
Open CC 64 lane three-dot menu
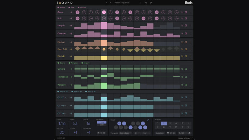[x=190, y=106]
